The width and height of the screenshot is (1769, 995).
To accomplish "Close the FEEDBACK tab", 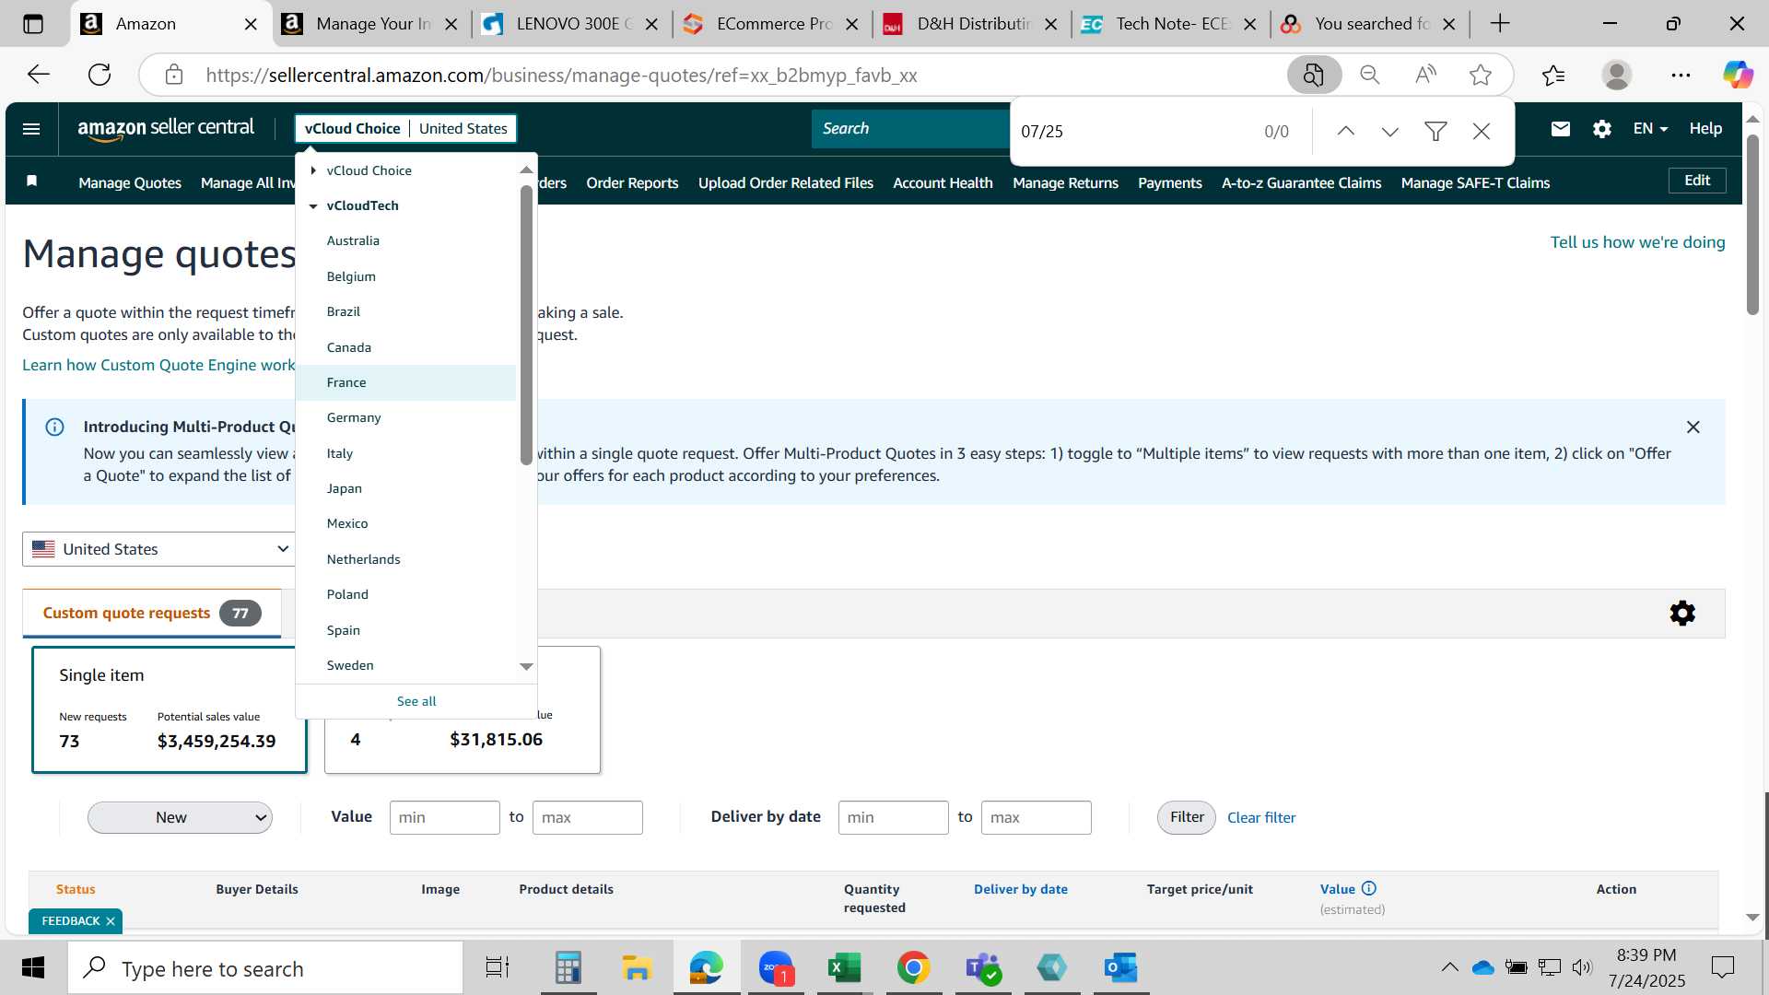I will coord(111,921).
